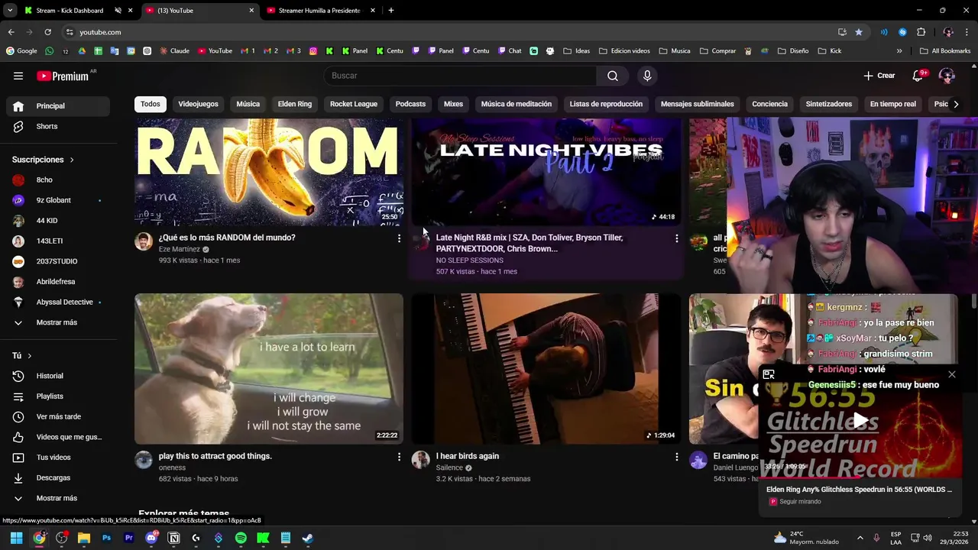Open Notion from the taskbar

173,538
